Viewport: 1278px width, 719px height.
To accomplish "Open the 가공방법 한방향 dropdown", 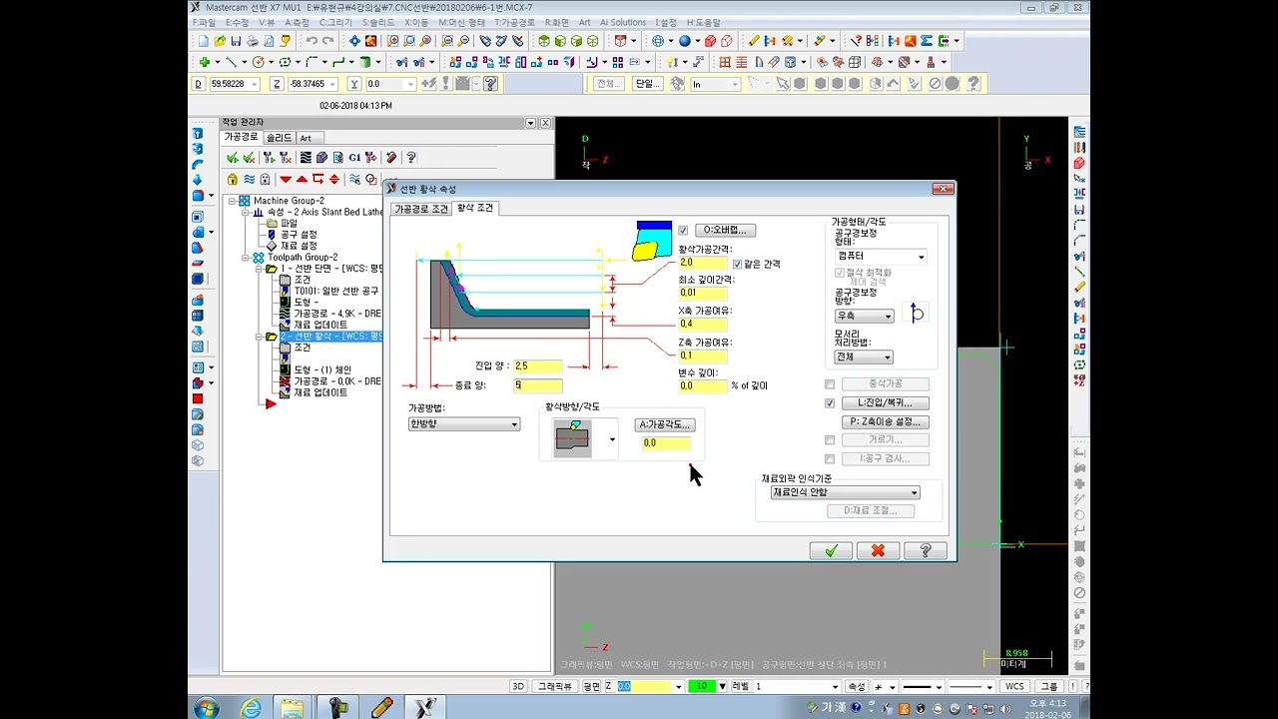I will [464, 424].
